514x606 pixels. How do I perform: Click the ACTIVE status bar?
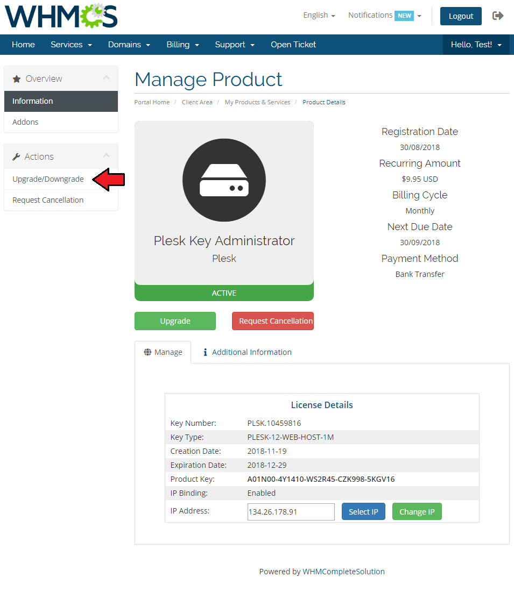point(224,293)
